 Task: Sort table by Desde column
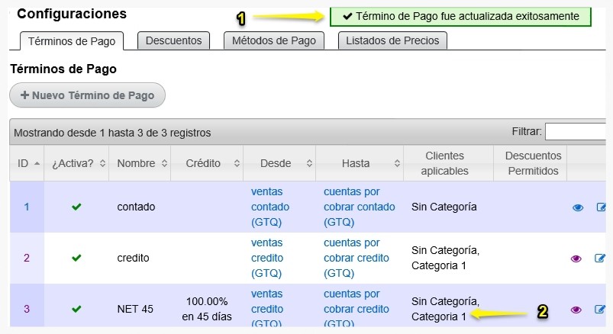pyautogui.click(x=279, y=163)
